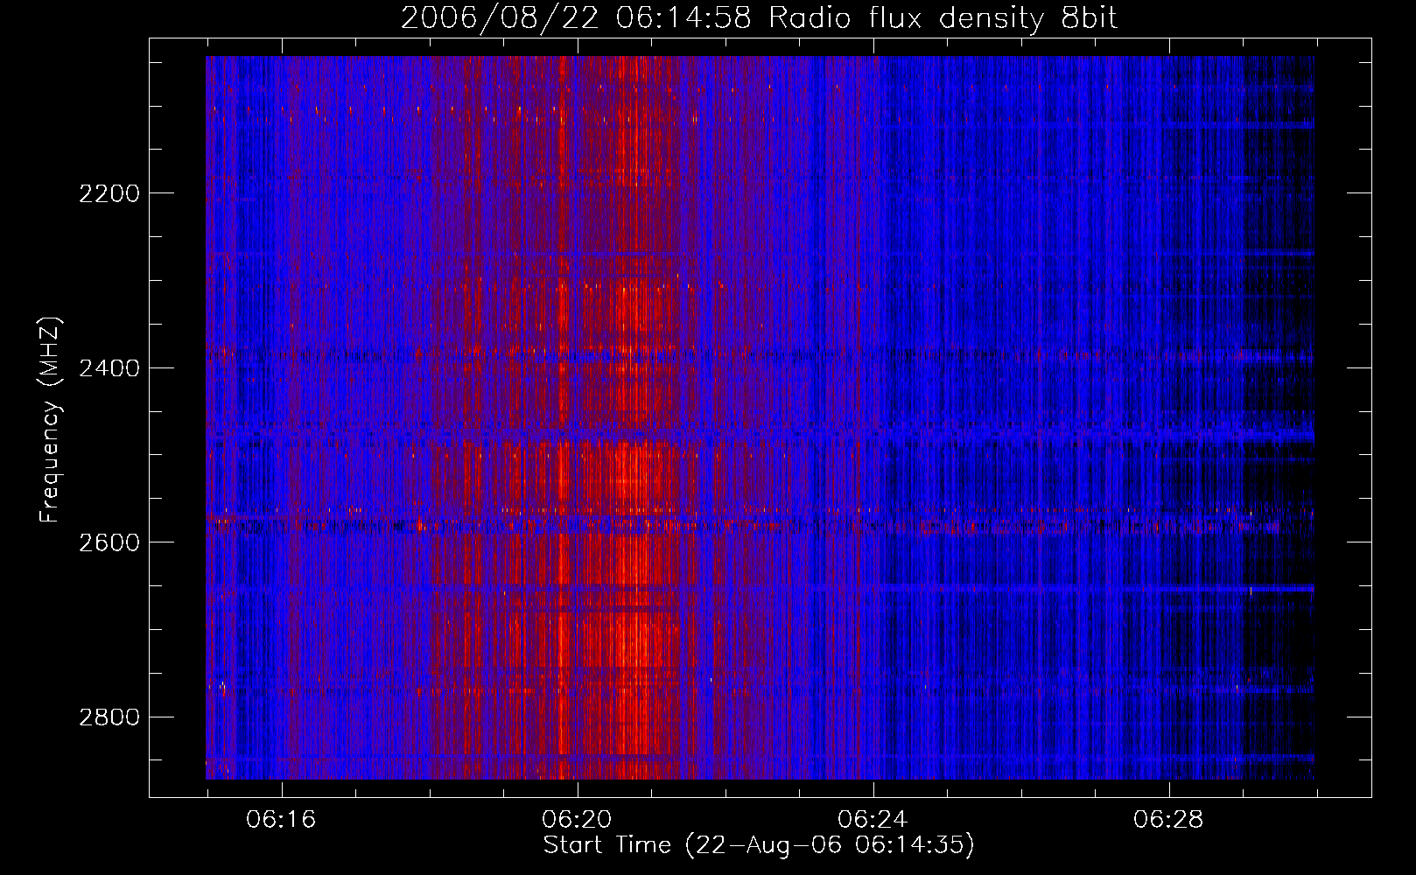The width and height of the screenshot is (1416, 875).
Task: Click the 06:20 time tick label
Action: point(578,820)
